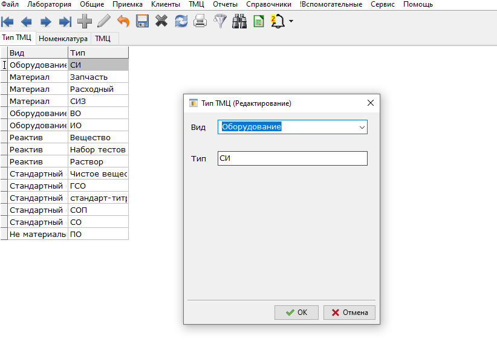Open the Помощь menu

pos(418,4)
